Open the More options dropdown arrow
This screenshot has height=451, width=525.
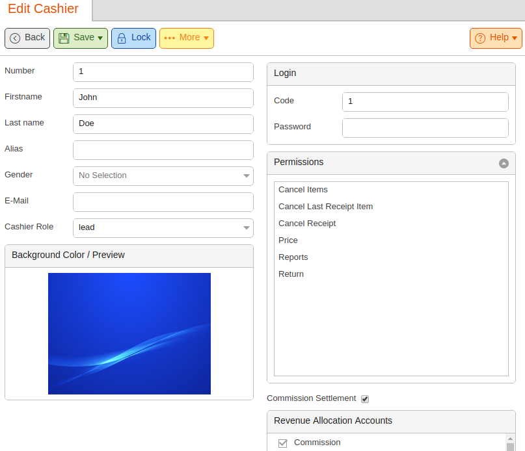[x=206, y=38]
